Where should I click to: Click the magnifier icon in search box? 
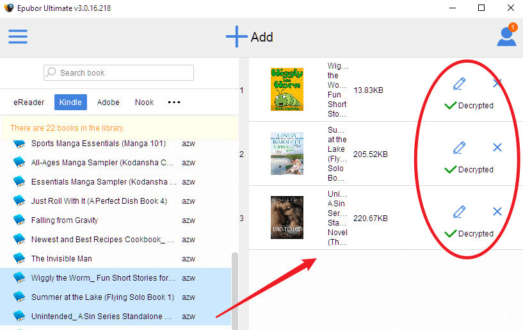pos(51,72)
